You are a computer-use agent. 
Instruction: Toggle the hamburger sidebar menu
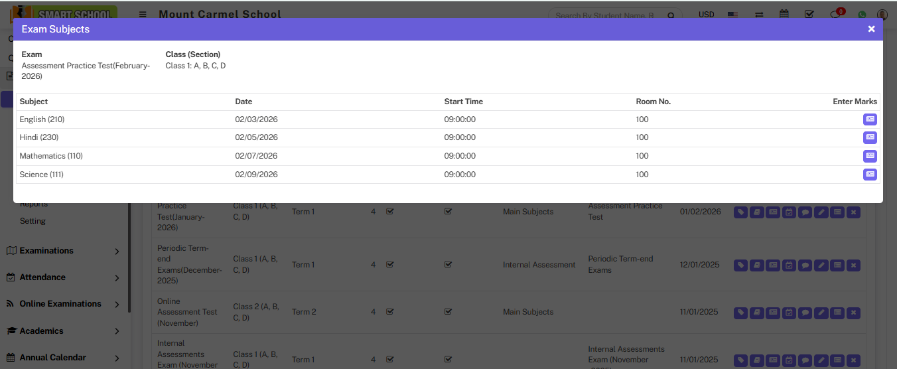[x=143, y=15]
